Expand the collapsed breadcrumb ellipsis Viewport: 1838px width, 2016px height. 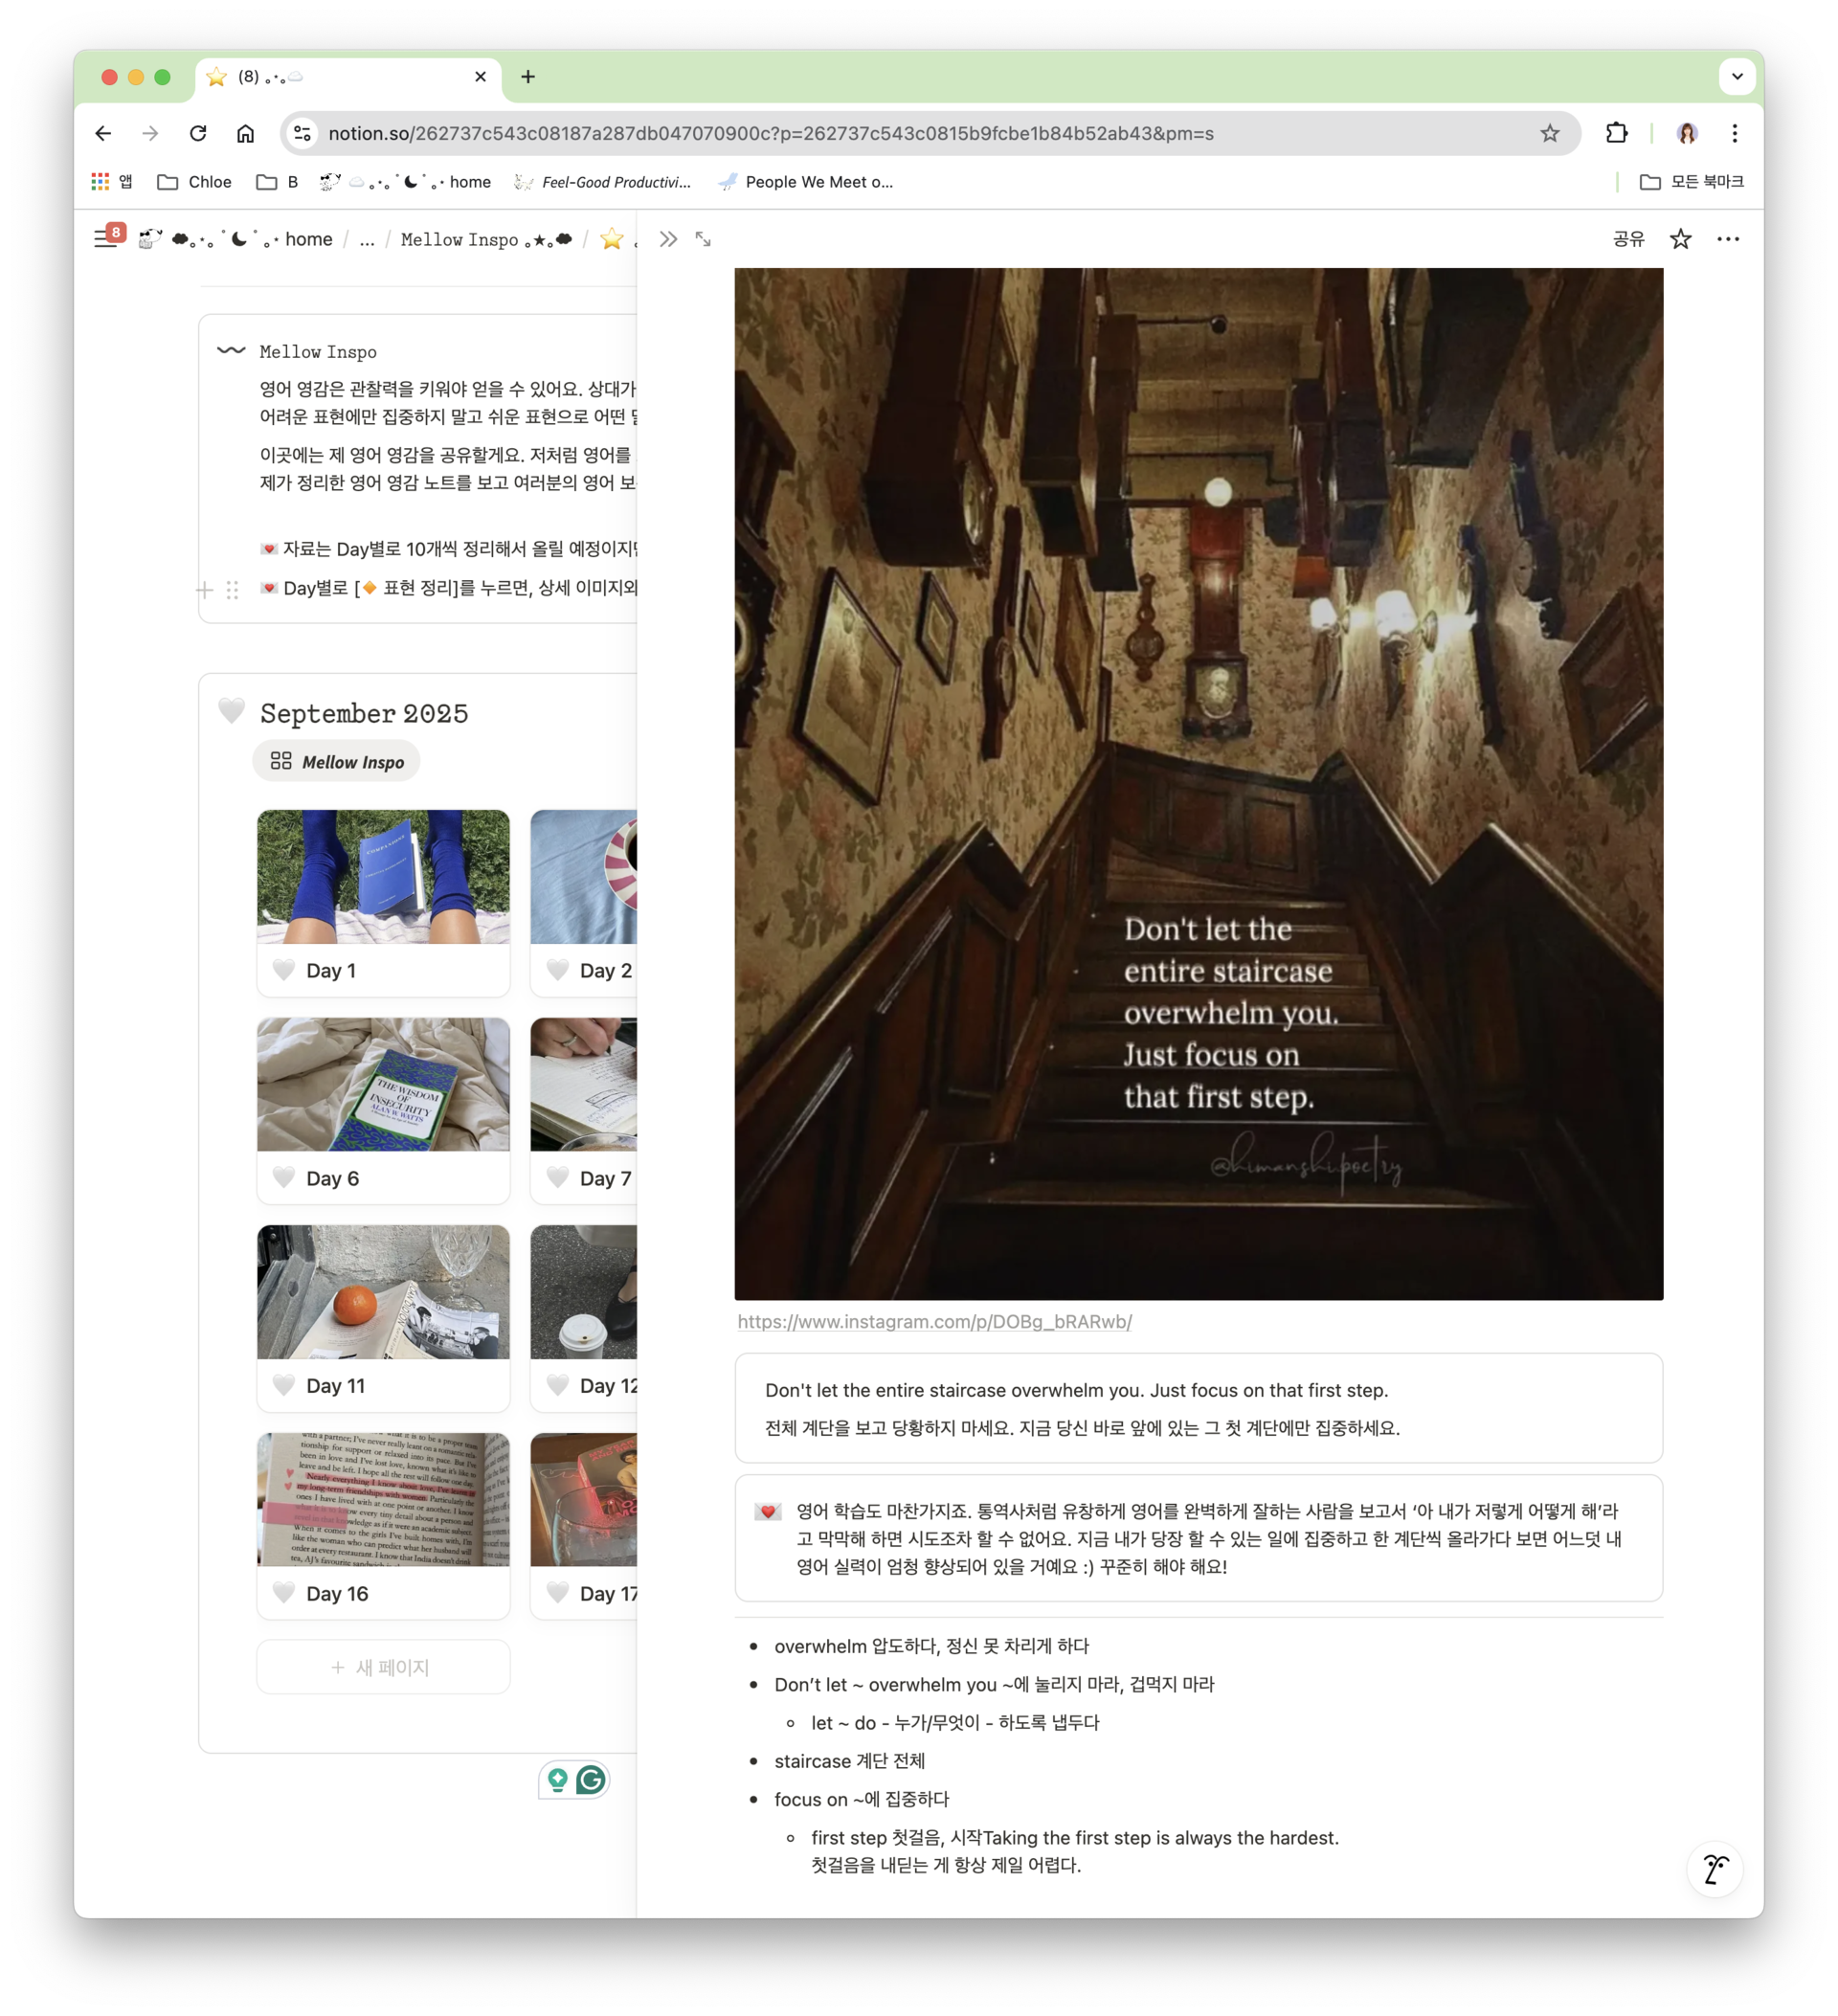(367, 240)
